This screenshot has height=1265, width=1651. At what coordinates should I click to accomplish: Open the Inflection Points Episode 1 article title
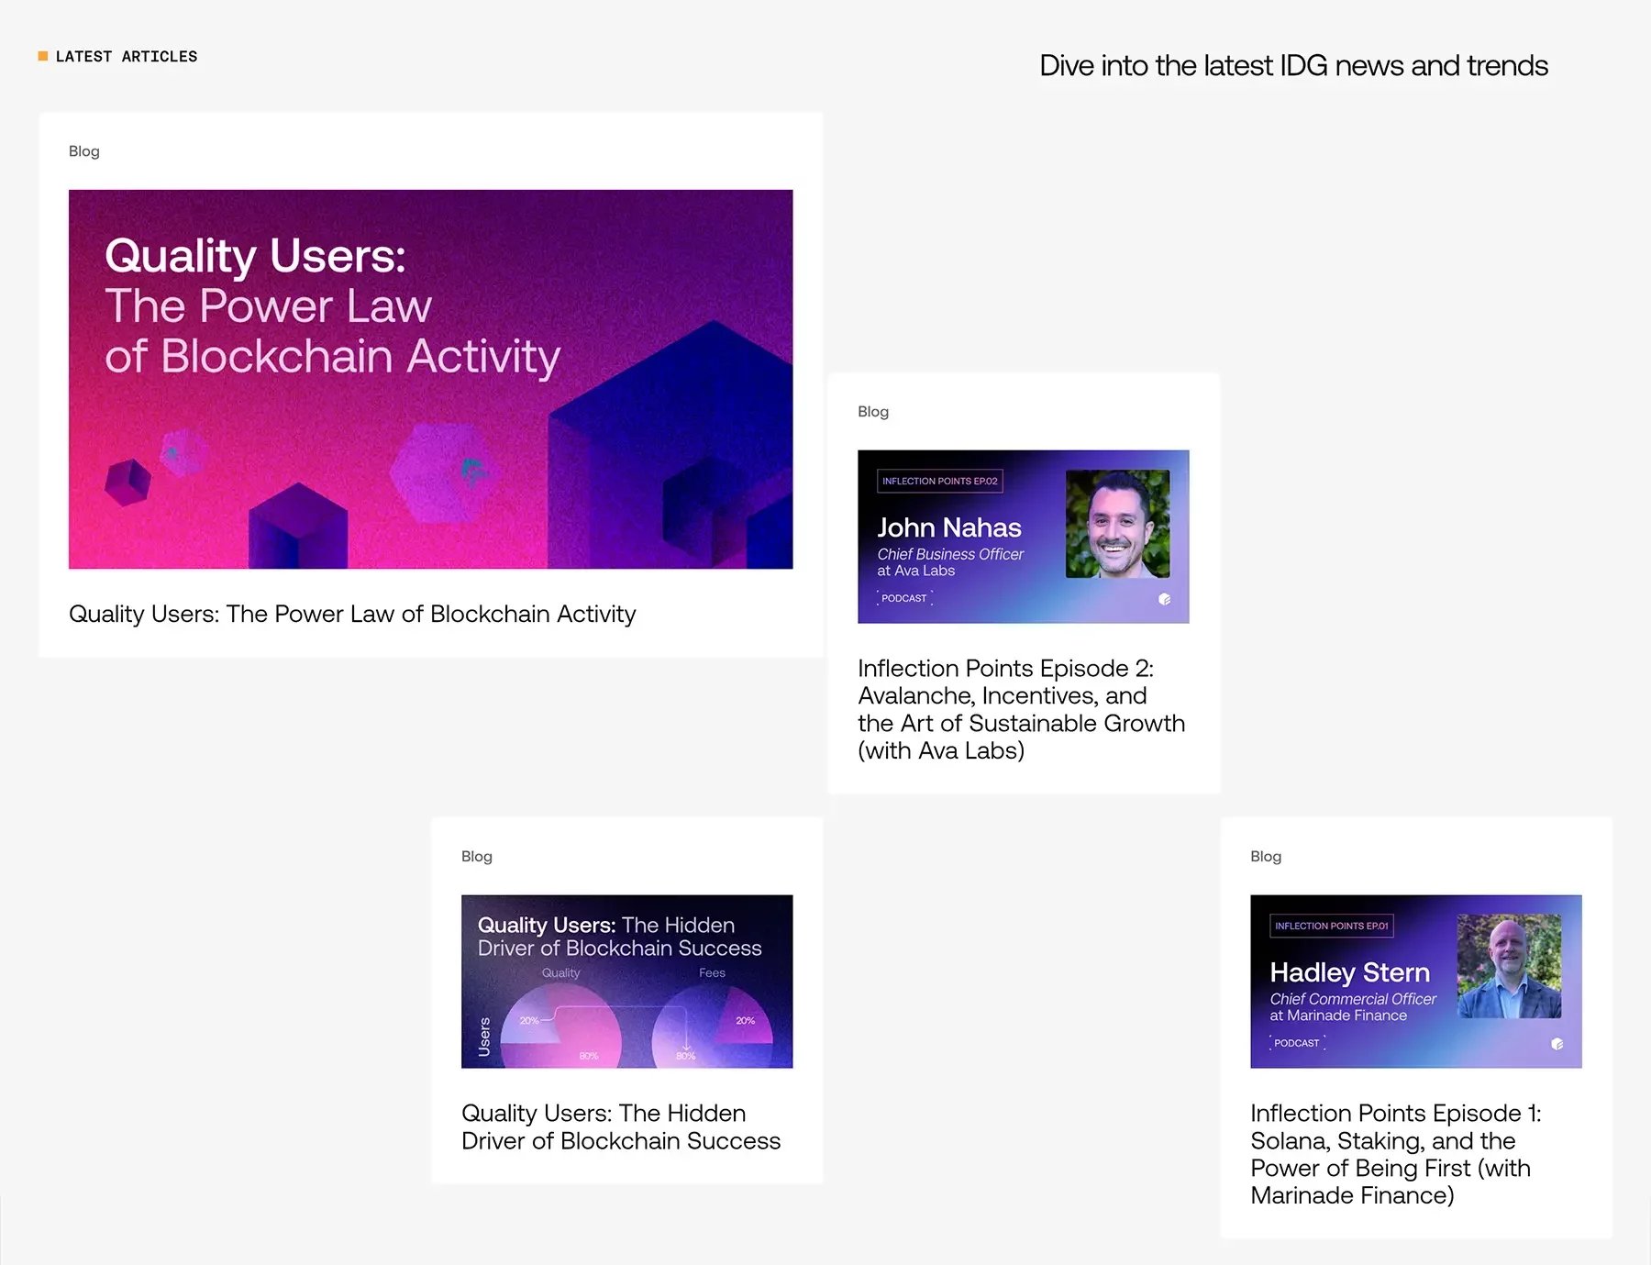pos(1395,1154)
